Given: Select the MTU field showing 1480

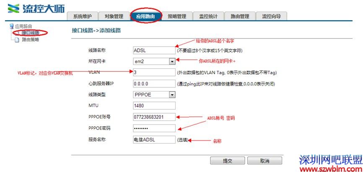Looking at the screenshot, I should click(153, 106).
